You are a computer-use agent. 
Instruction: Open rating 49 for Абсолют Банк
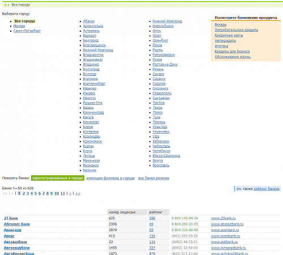[x=151, y=224]
